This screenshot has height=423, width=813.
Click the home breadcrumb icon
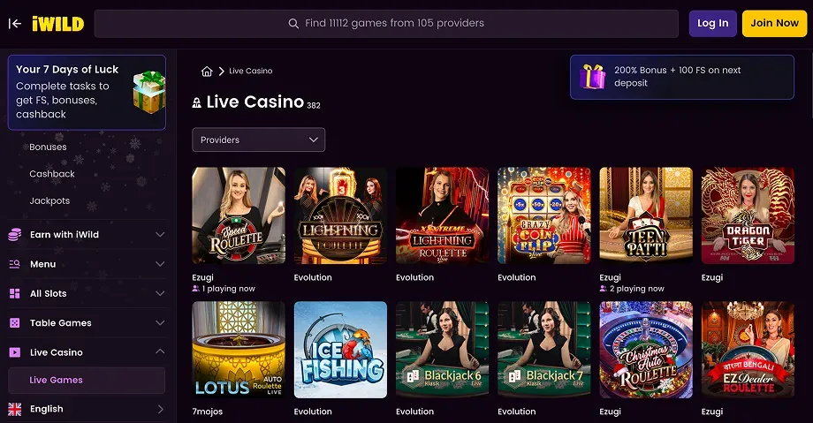(207, 72)
